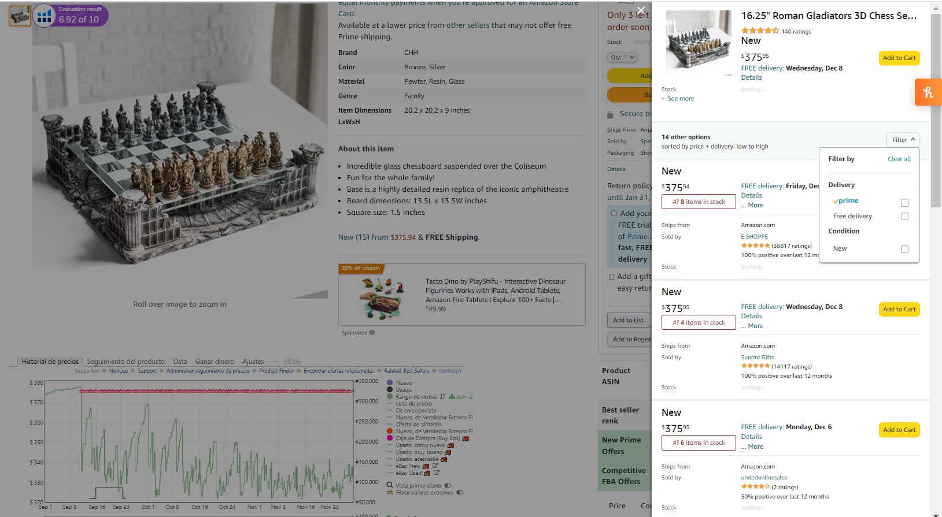Open the Product Finder link in Keepa
This screenshot has height=517, width=942.
click(x=276, y=371)
